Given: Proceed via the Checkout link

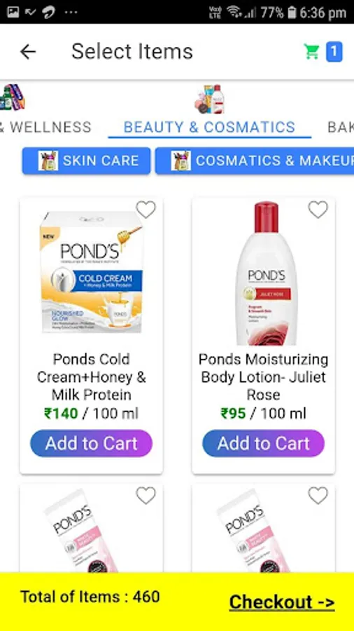Looking at the screenshot, I should click(x=282, y=602).
